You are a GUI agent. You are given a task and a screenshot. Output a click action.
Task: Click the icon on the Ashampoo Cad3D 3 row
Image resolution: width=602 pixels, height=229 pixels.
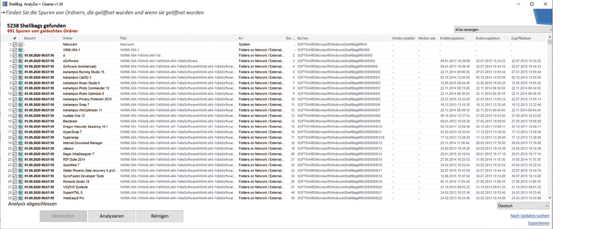point(20,77)
